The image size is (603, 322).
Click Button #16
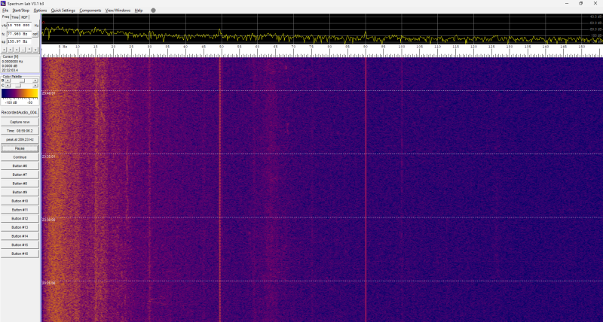click(20, 254)
